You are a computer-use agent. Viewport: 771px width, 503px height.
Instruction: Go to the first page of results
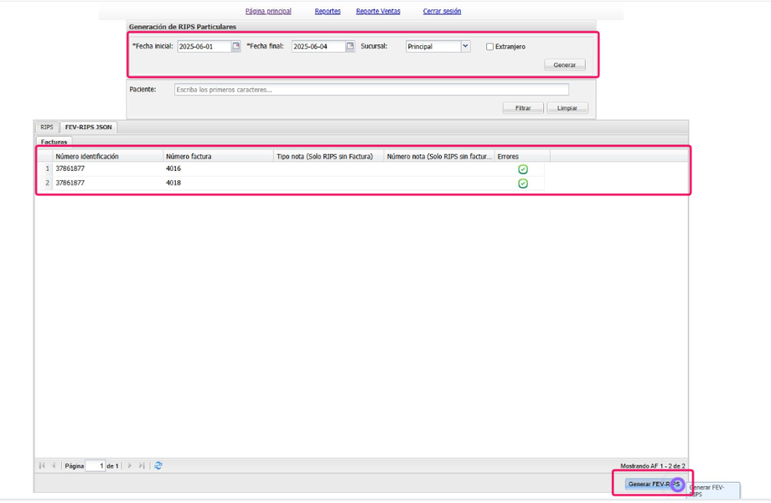point(42,465)
